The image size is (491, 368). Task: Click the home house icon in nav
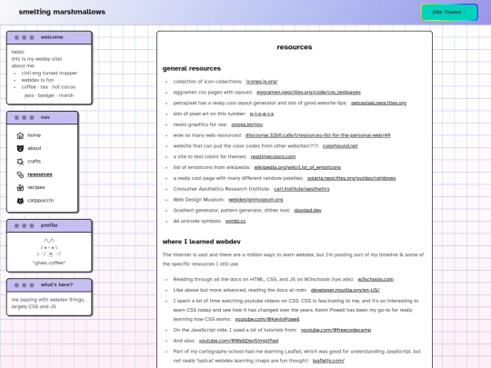[20, 135]
